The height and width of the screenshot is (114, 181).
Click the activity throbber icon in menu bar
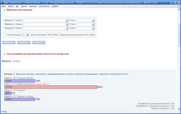178,6
